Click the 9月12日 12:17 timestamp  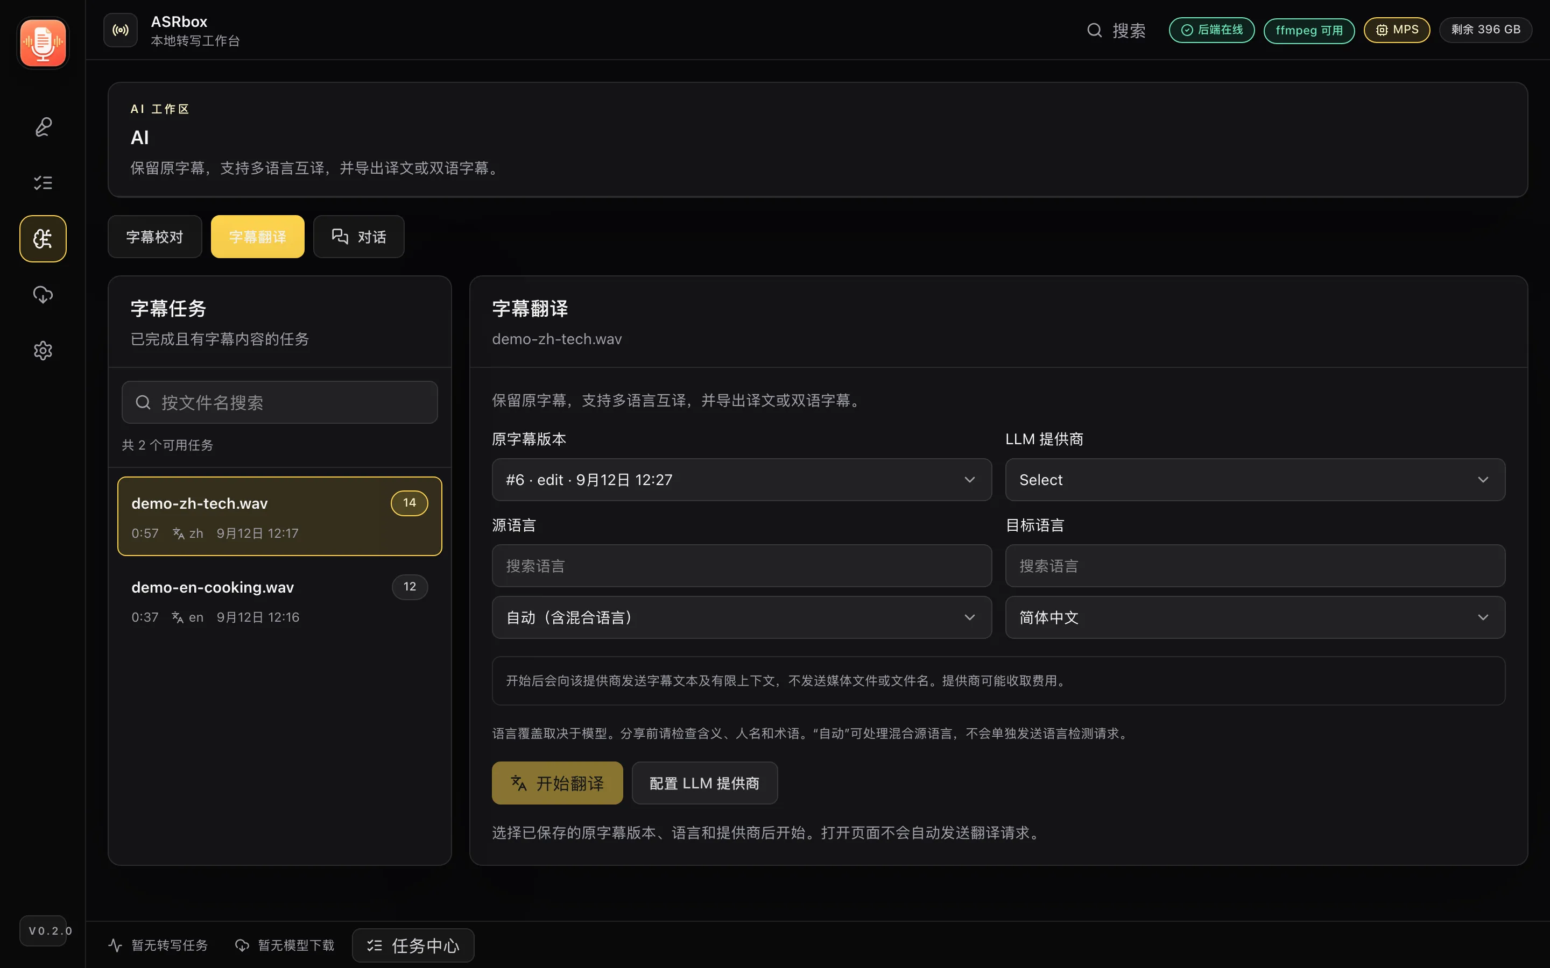coord(257,533)
